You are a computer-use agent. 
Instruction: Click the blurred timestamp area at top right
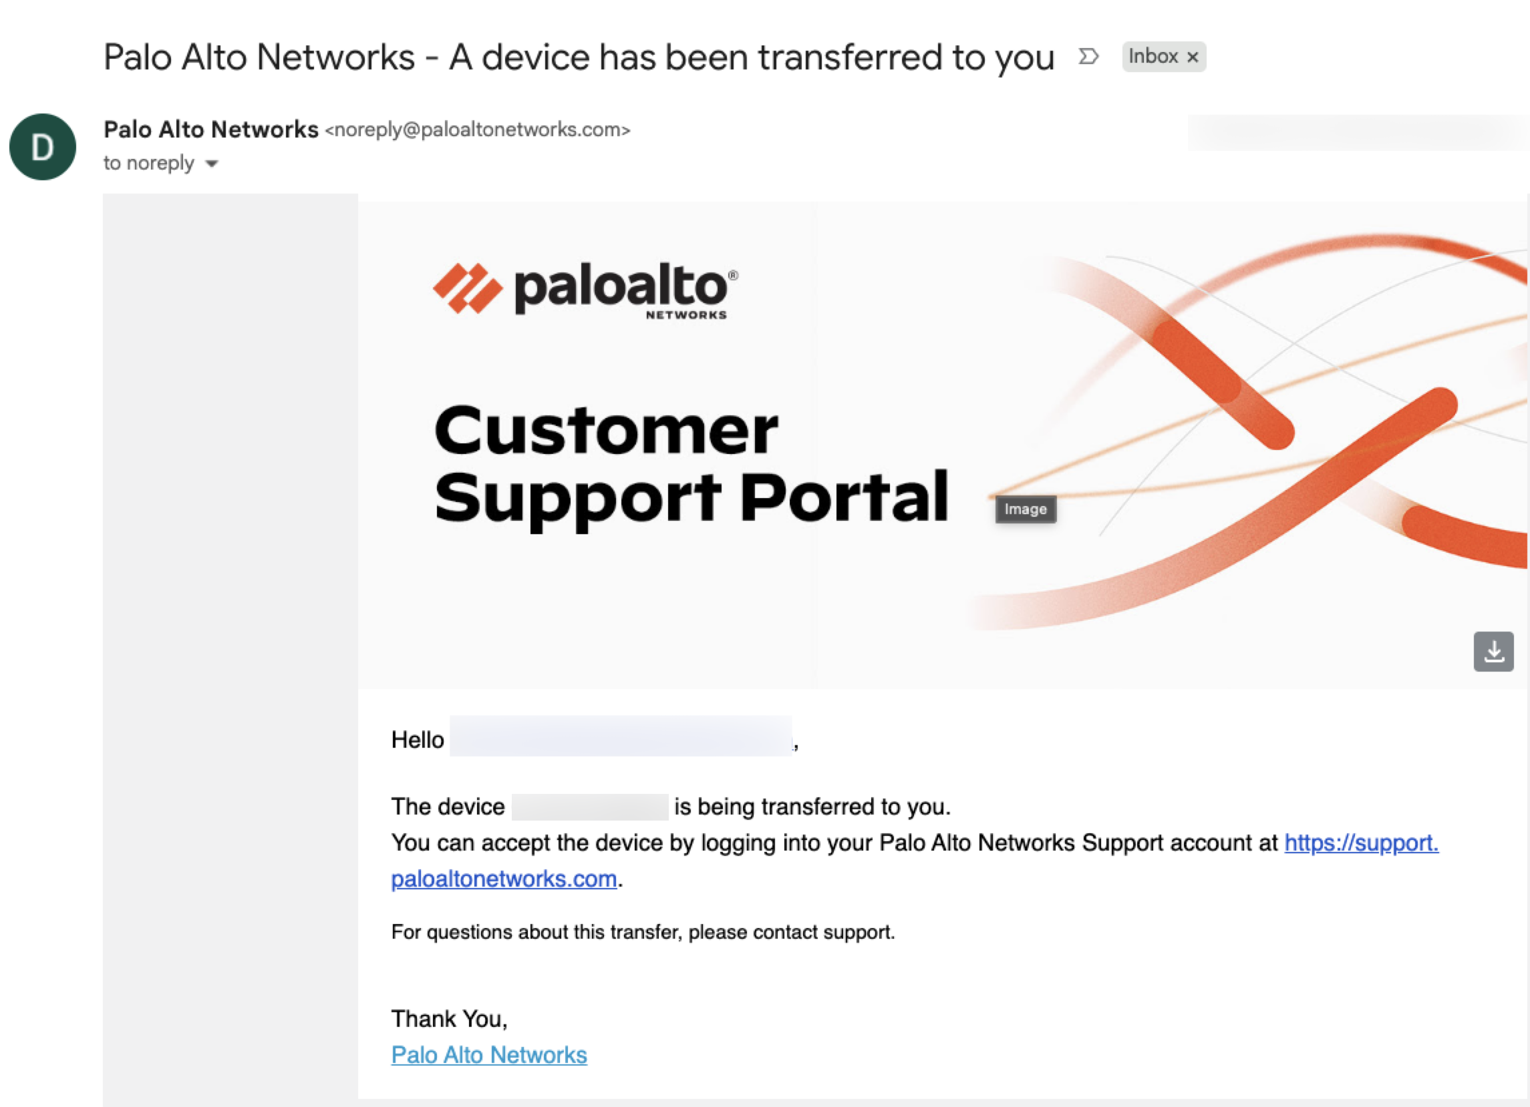click(x=1356, y=132)
